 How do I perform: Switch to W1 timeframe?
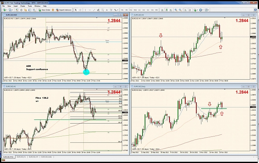coord(152,10)
